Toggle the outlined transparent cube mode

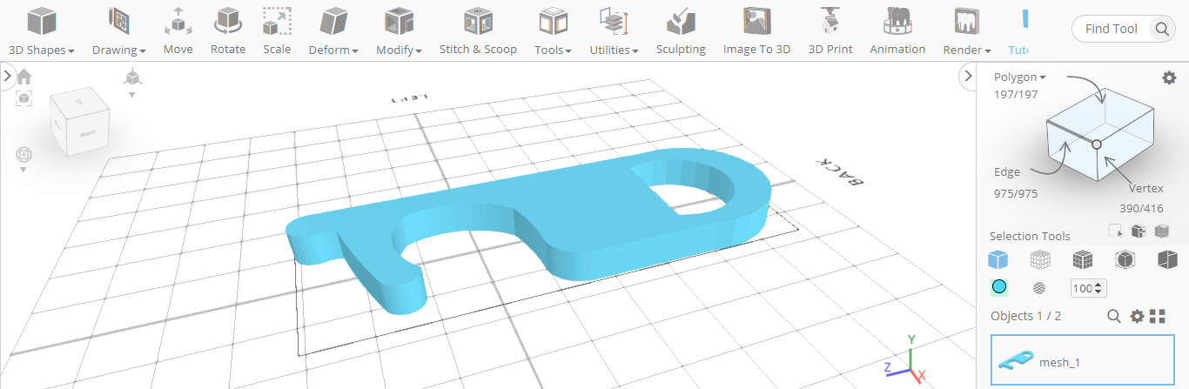[x=1125, y=259]
